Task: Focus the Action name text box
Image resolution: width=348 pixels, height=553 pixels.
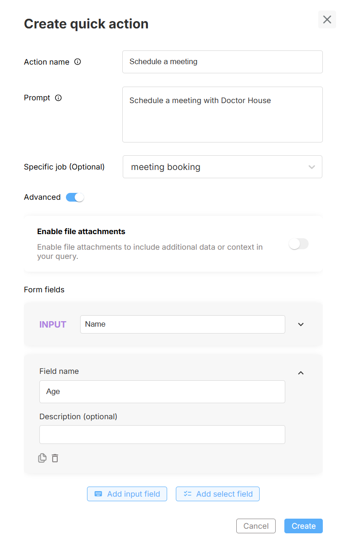Action: coord(223,62)
